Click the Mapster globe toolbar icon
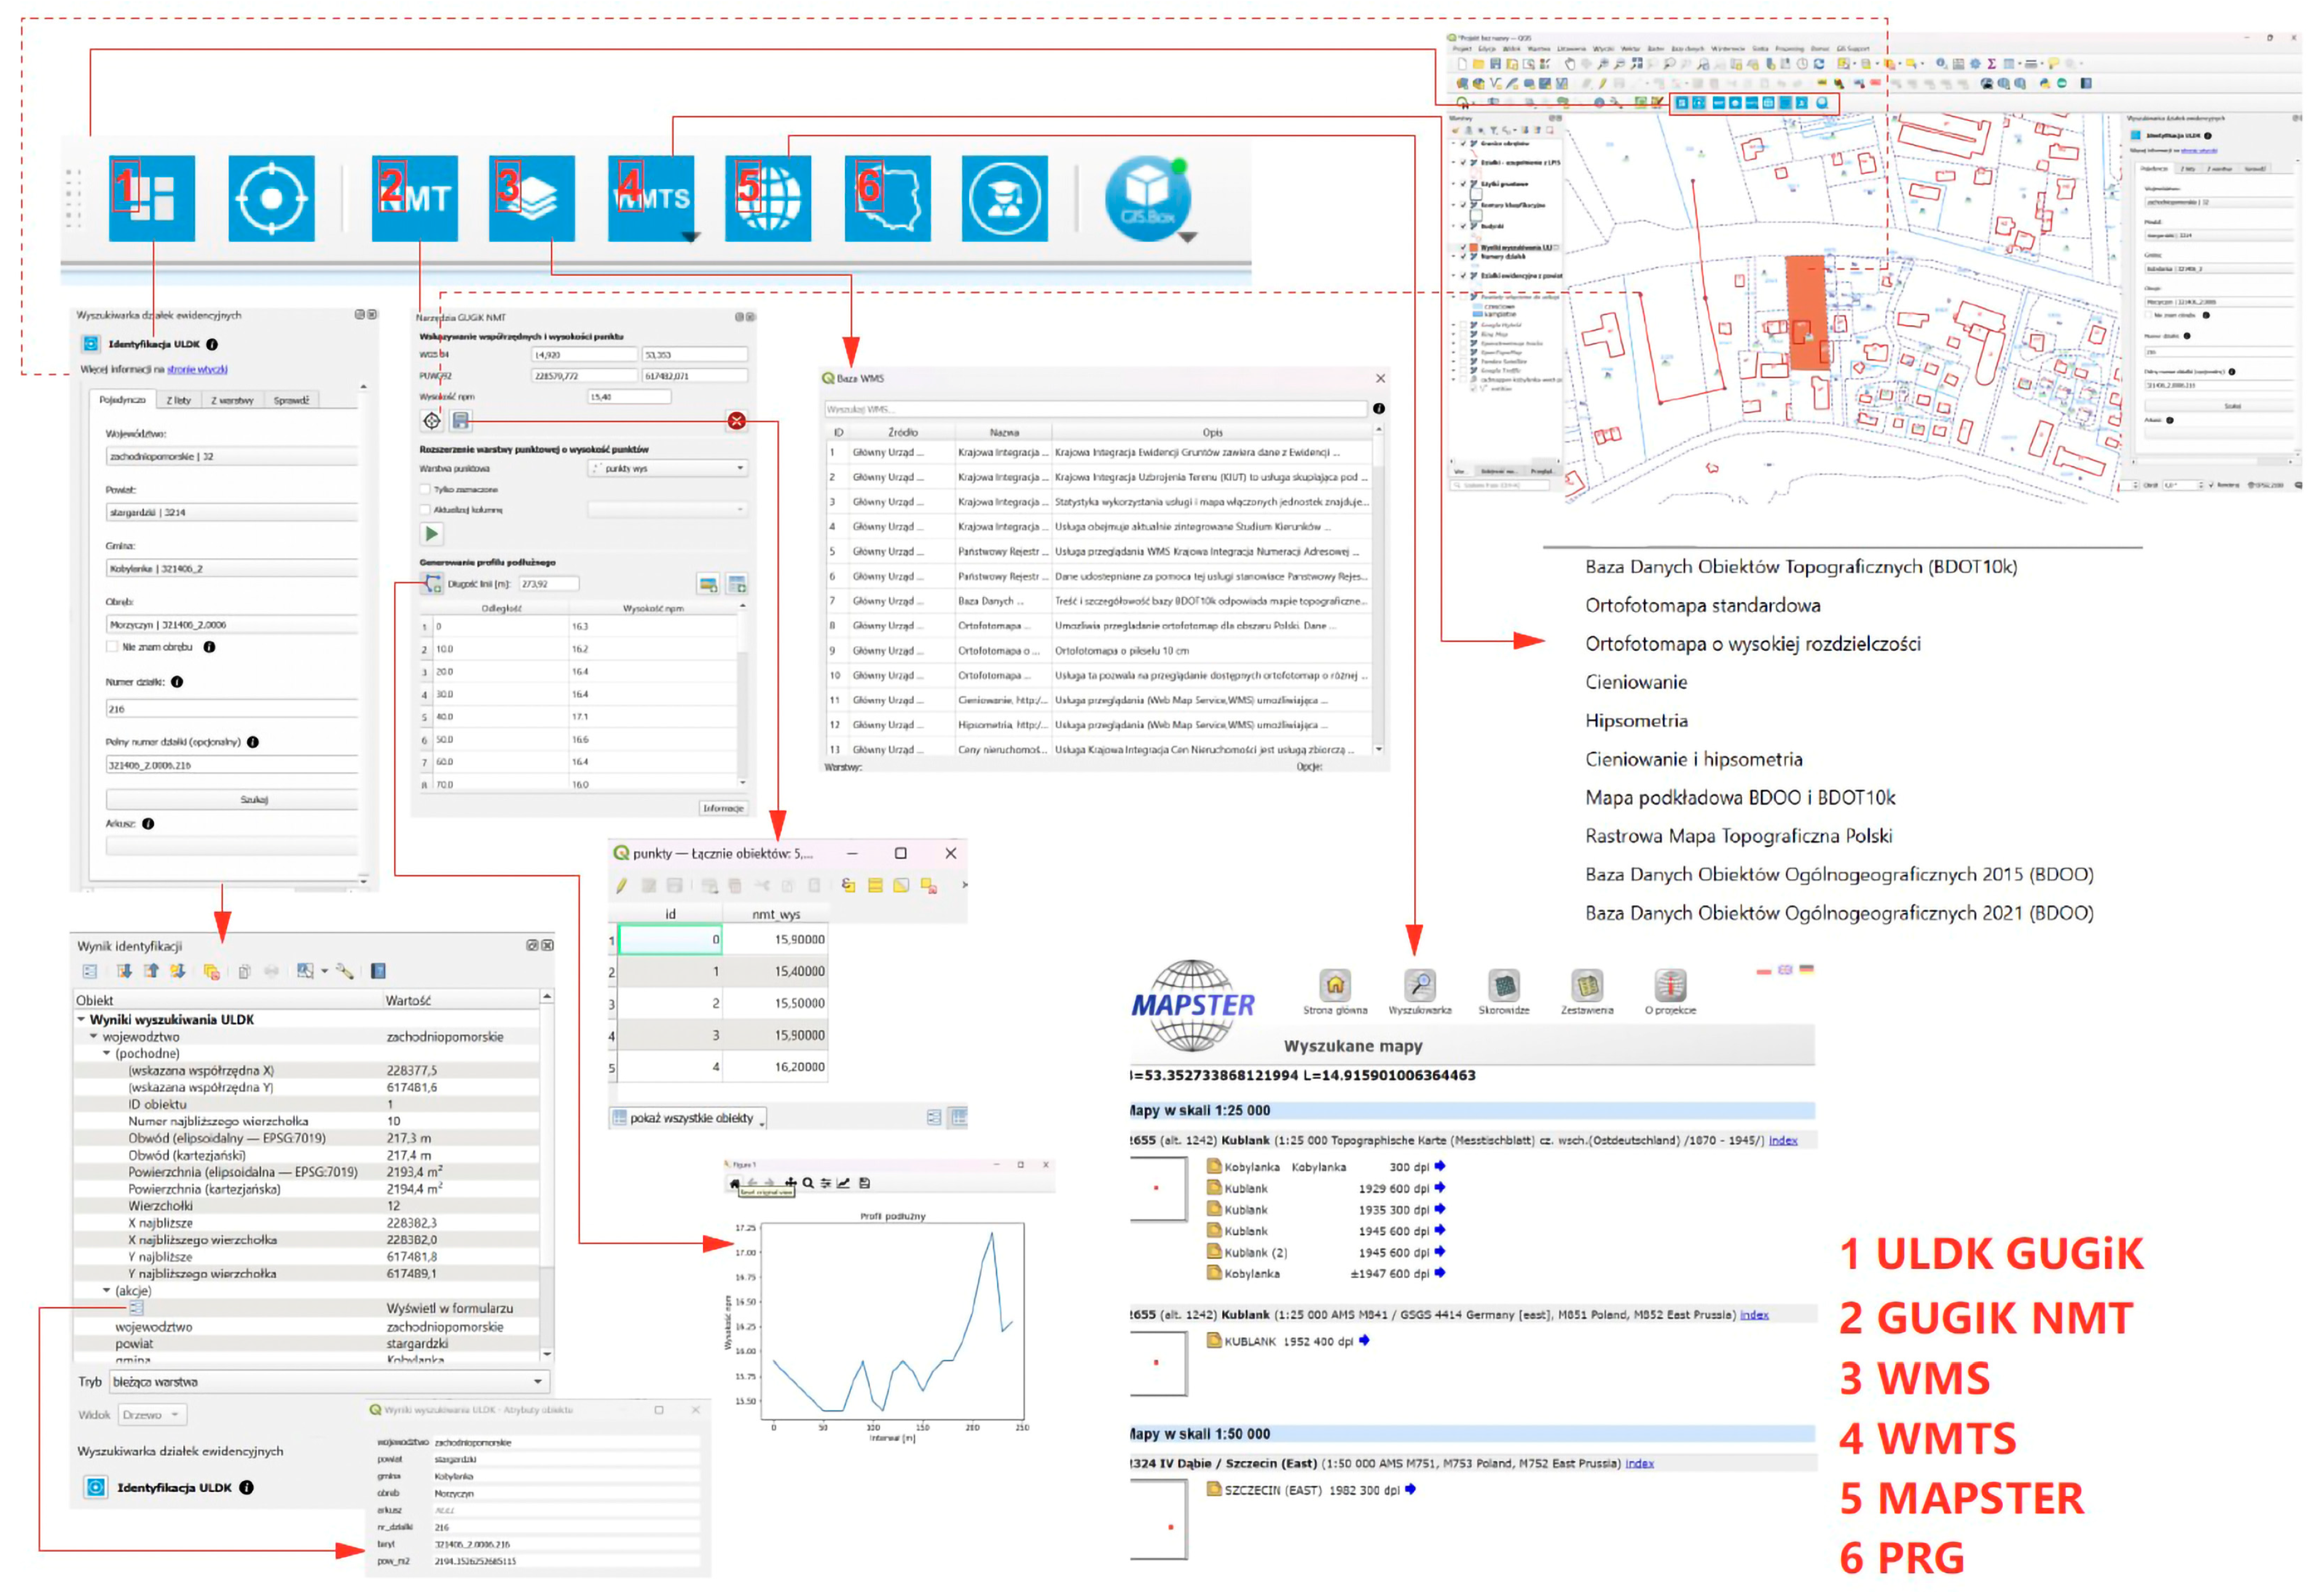Screen dimensions: 2324x1592 click(x=767, y=198)
